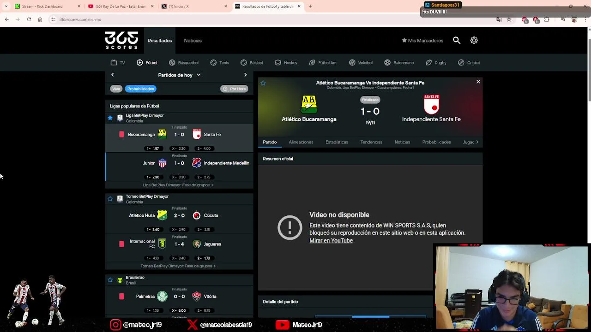Screen dimensions: 591x332
Task: Toggle the Probabilidades filter
Action: click(141, 89)
